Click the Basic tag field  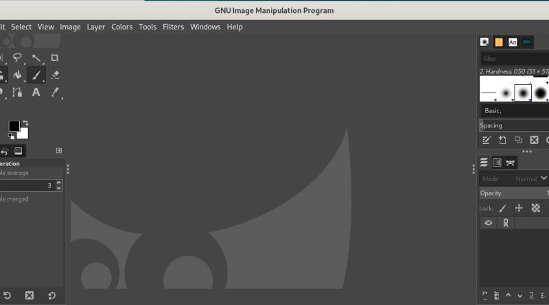pyautogui.click(x=515, y=111)
